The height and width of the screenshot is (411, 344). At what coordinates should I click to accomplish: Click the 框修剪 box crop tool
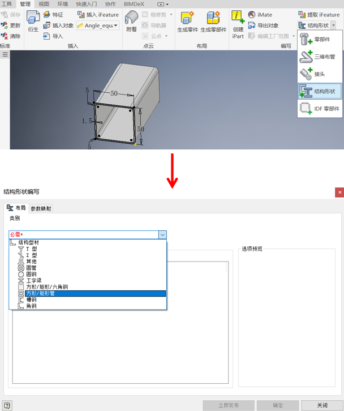[x=154, y=14]
